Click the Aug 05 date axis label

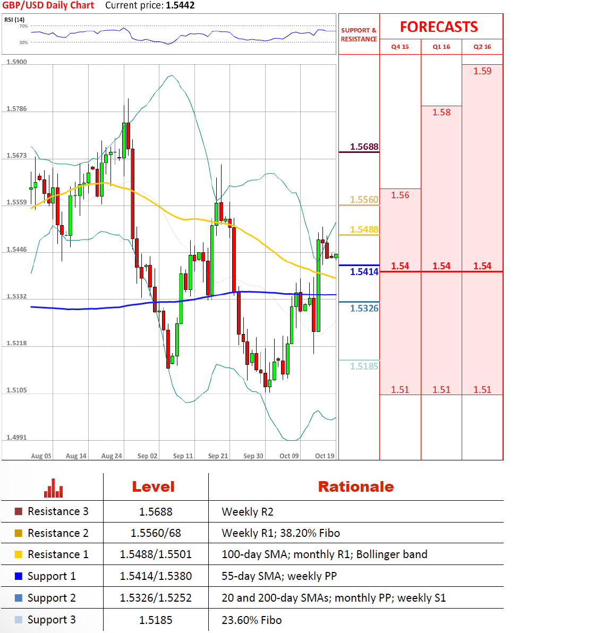(x=41, y=456)
